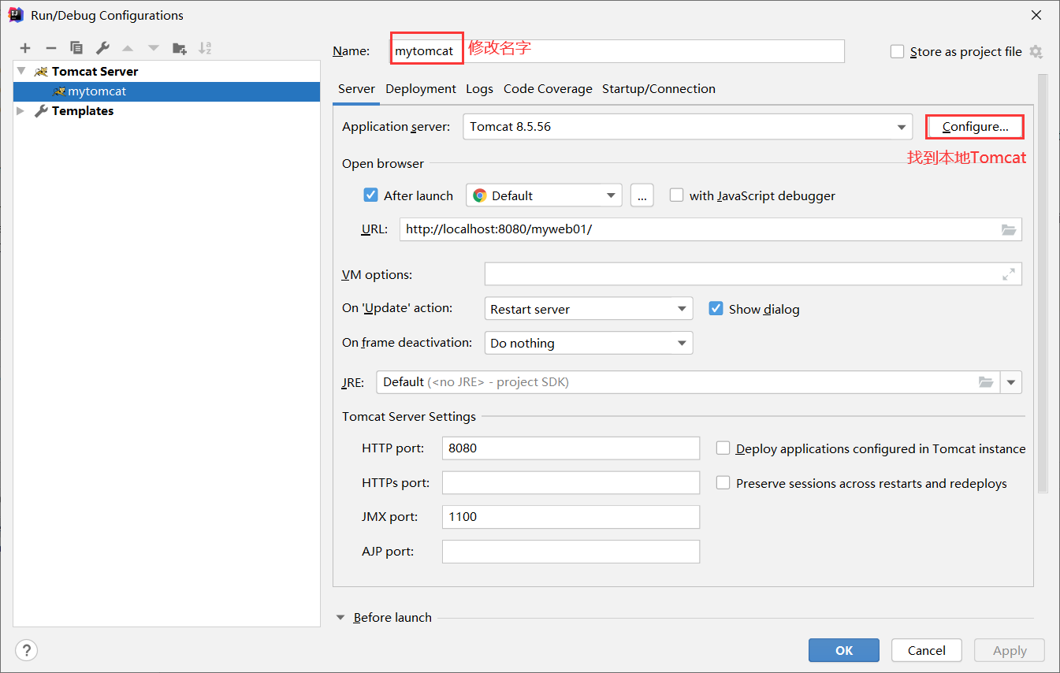Switch to the Logs tab
The image size is (1060, 673).
479,89
